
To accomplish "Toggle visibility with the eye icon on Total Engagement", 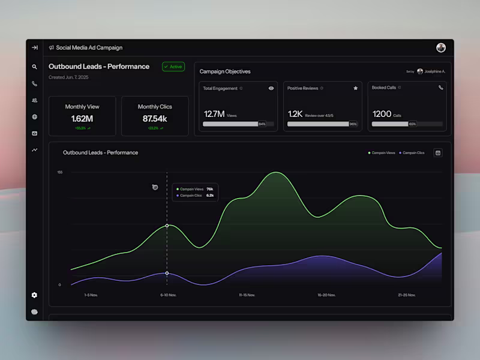I will tap(271, 88).
